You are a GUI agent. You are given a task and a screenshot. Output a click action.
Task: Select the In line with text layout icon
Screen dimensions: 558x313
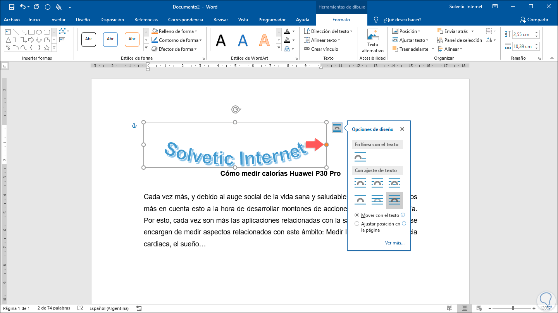360,157
